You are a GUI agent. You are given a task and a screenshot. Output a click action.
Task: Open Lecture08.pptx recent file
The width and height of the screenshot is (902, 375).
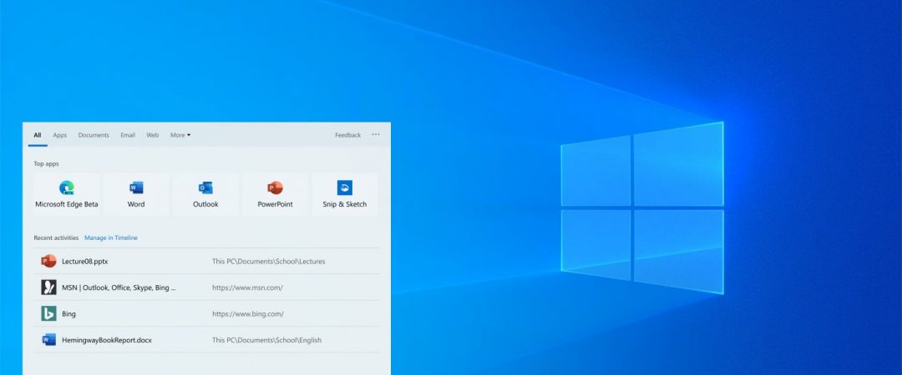(x=207, y=262)
